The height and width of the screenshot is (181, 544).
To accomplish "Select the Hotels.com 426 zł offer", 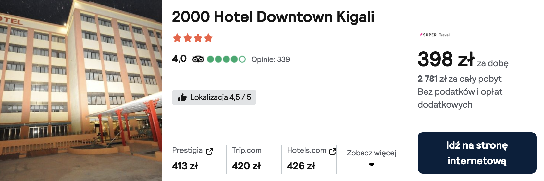I will pyautogui.click(x=311, y=159).
